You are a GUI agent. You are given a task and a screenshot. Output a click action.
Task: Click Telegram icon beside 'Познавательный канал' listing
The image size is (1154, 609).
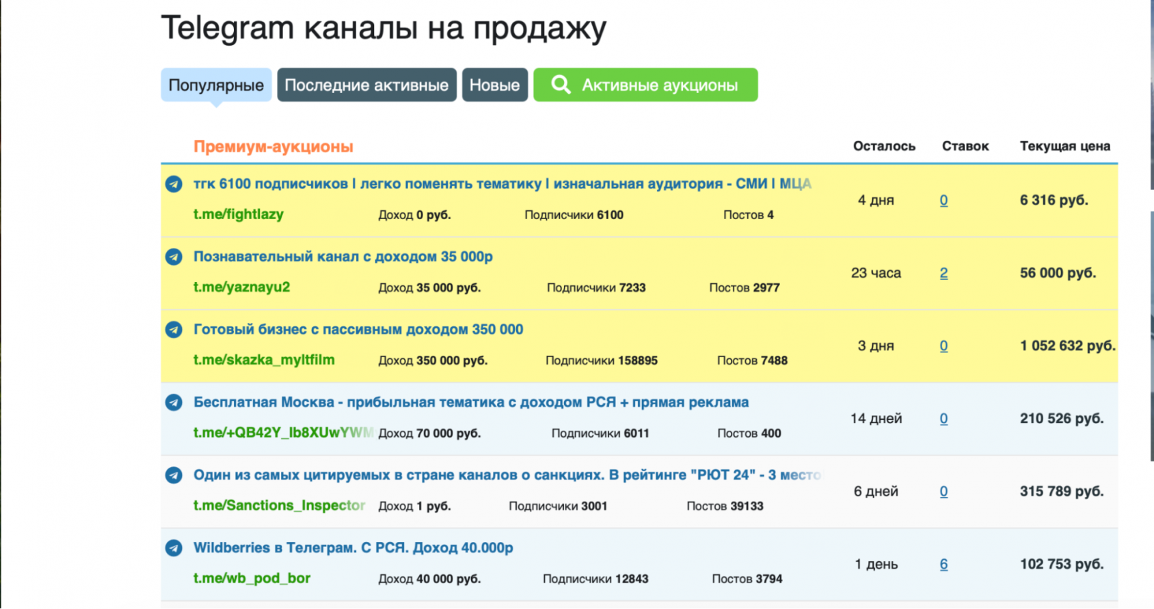pos(174,257)
